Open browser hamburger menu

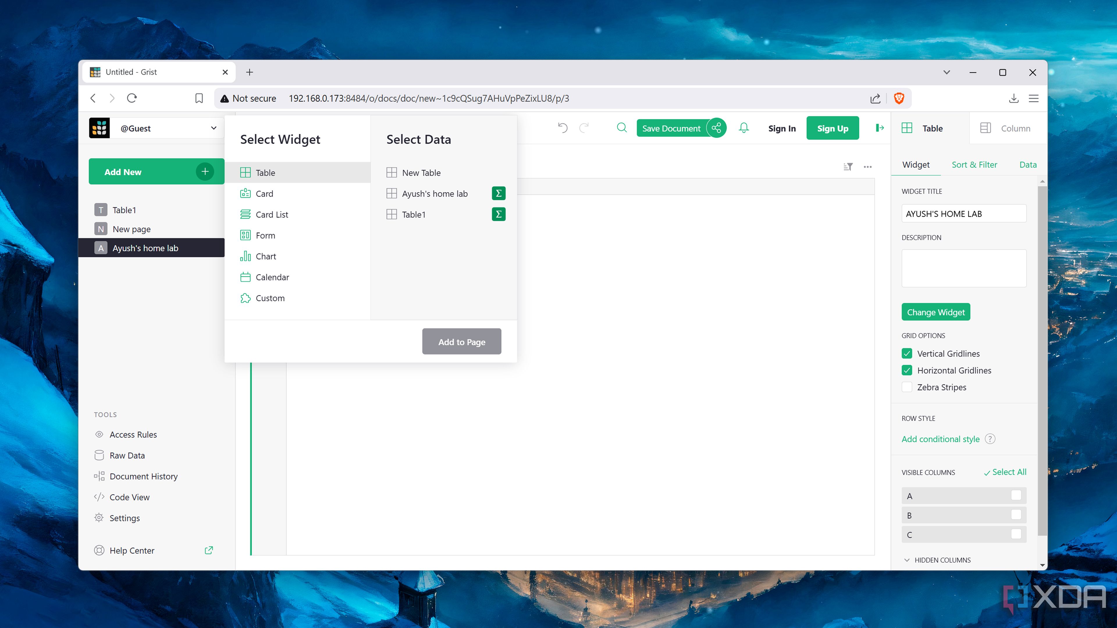click(1033, 98)
